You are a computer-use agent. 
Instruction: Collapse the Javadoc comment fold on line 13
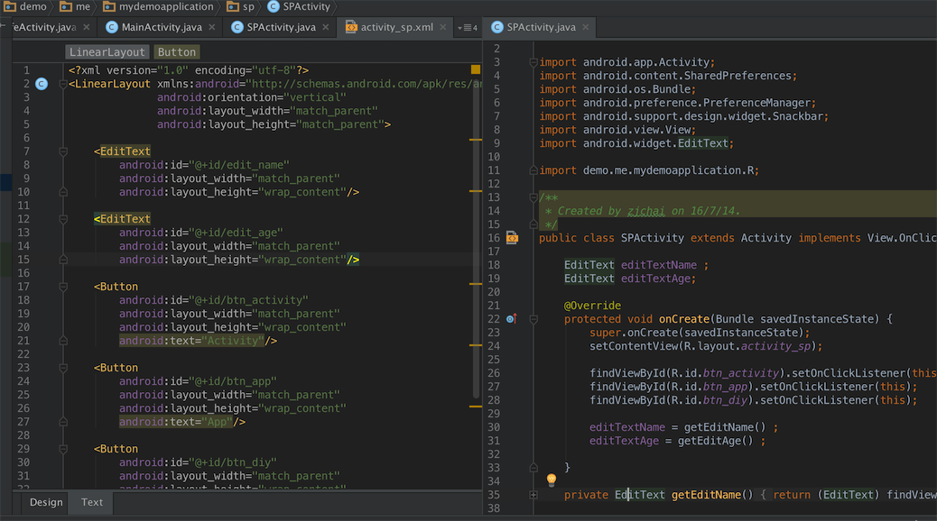point(533,197)
